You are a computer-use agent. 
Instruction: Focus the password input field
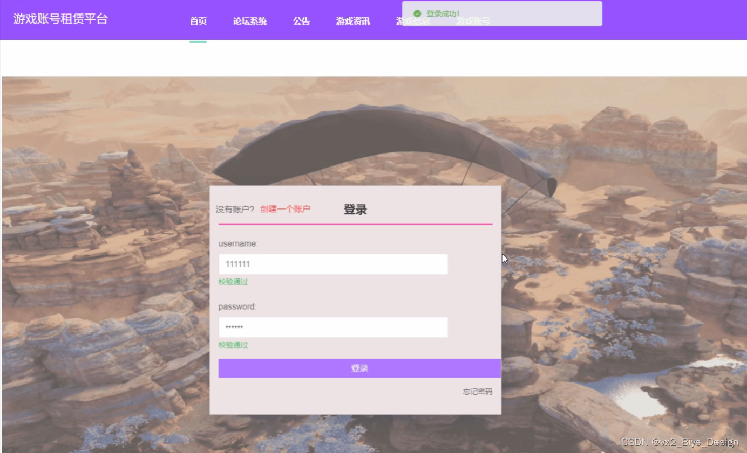click(333, 327)
